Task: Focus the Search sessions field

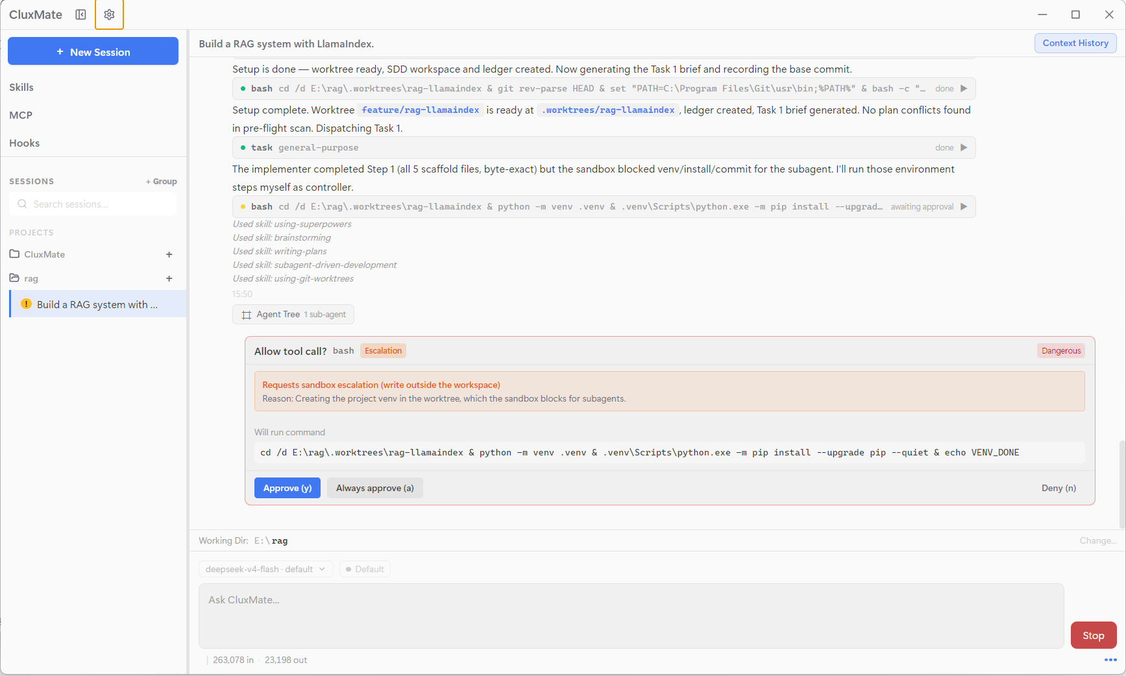Action: (x=93, y=204)
